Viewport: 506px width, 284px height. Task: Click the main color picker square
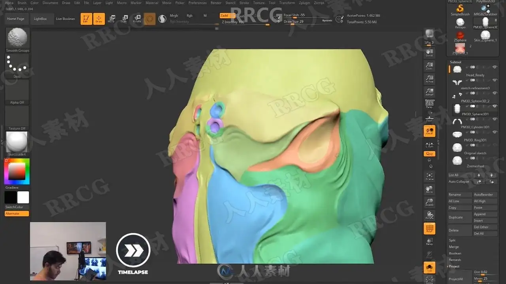pos(17,171)
